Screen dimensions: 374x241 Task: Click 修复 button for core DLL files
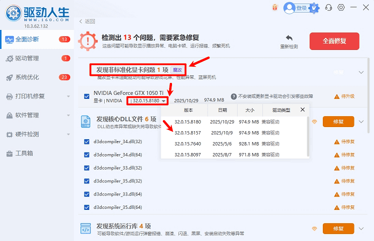coord(338,122)
